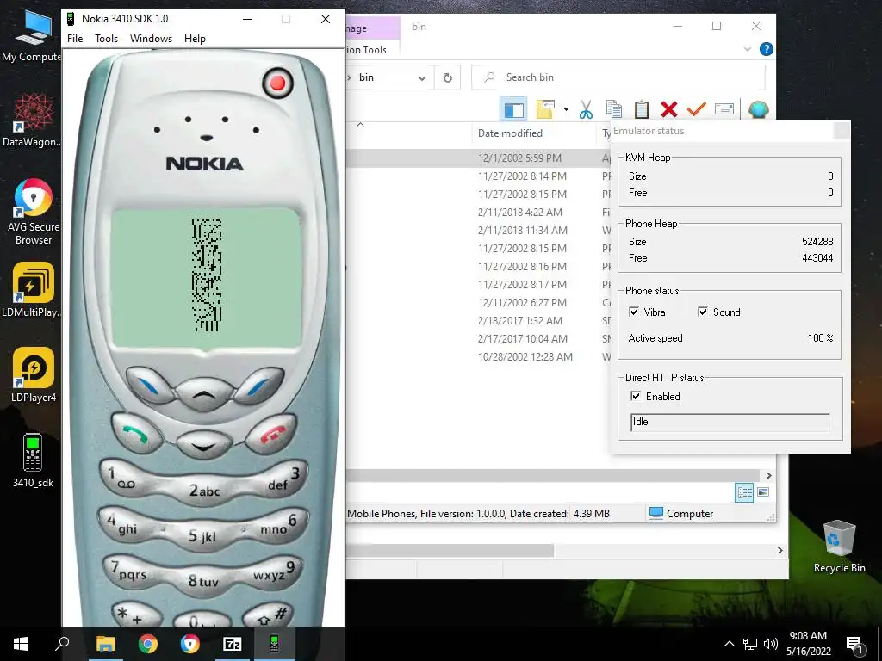Tap the 7 pqrs key on the keypad
Viewport: 882px width, 661px height.
(x=133, y=571)
